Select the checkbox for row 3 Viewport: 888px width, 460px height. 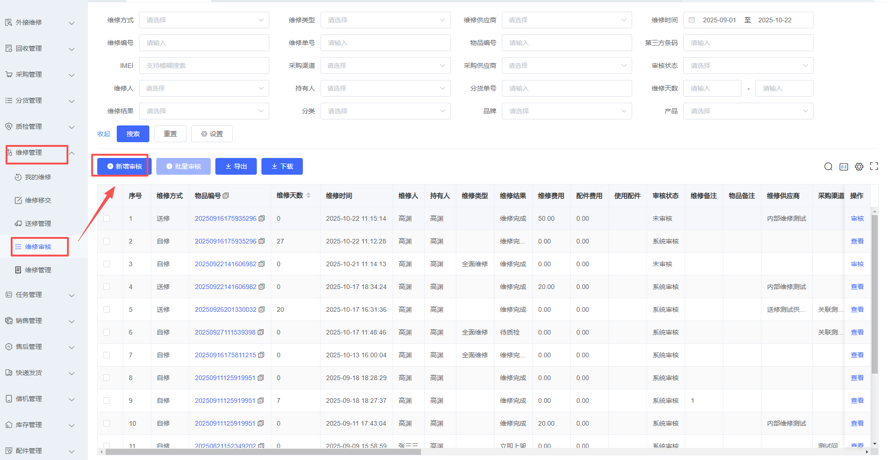tap(107, 264)
